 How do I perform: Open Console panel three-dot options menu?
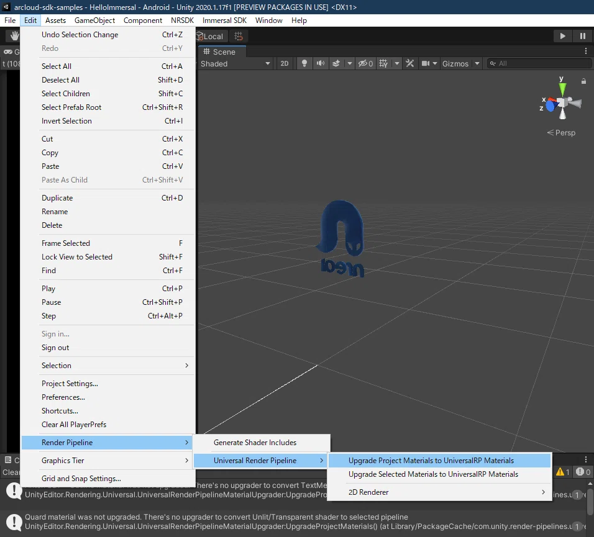(x=586, y=459)
